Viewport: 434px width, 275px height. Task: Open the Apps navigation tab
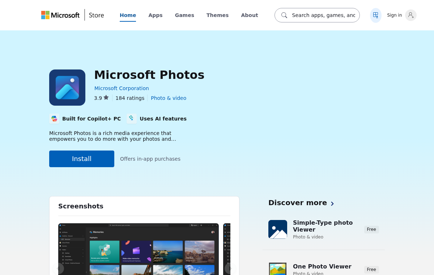point(156,15)
